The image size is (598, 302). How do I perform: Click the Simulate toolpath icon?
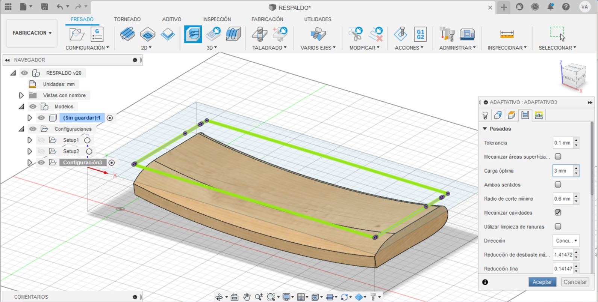401,34
